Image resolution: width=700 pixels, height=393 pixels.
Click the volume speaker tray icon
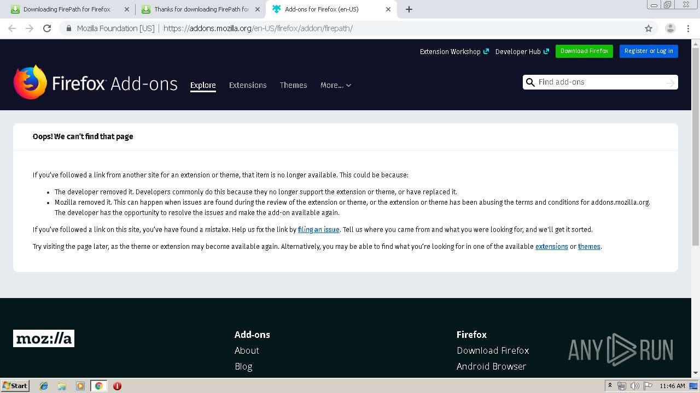pyautogui.click(x=635, y=386)
